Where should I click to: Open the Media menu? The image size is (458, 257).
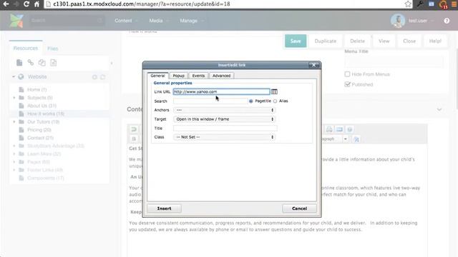click(x=159, y=21)
